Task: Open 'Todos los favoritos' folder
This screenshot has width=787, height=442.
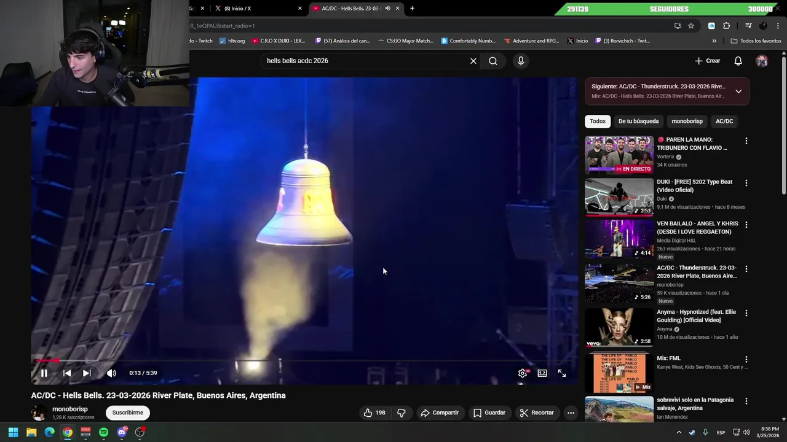Action: click(756, 41)
